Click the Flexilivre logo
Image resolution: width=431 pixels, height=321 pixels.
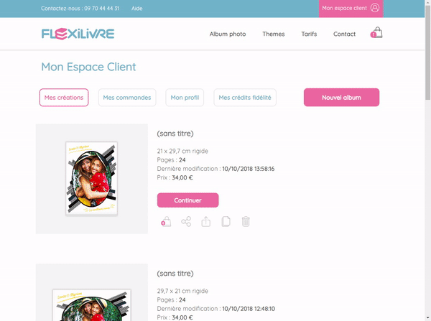pyautogui.click(x=78, y=34)
